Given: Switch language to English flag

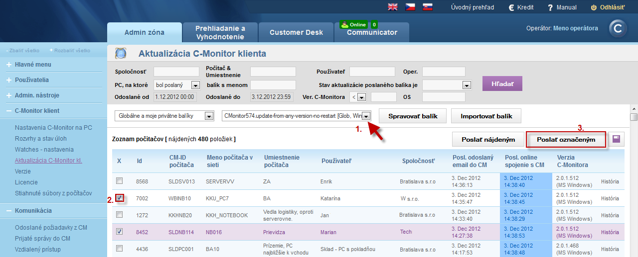Looking at the screenshot, I should coord(393,7).
